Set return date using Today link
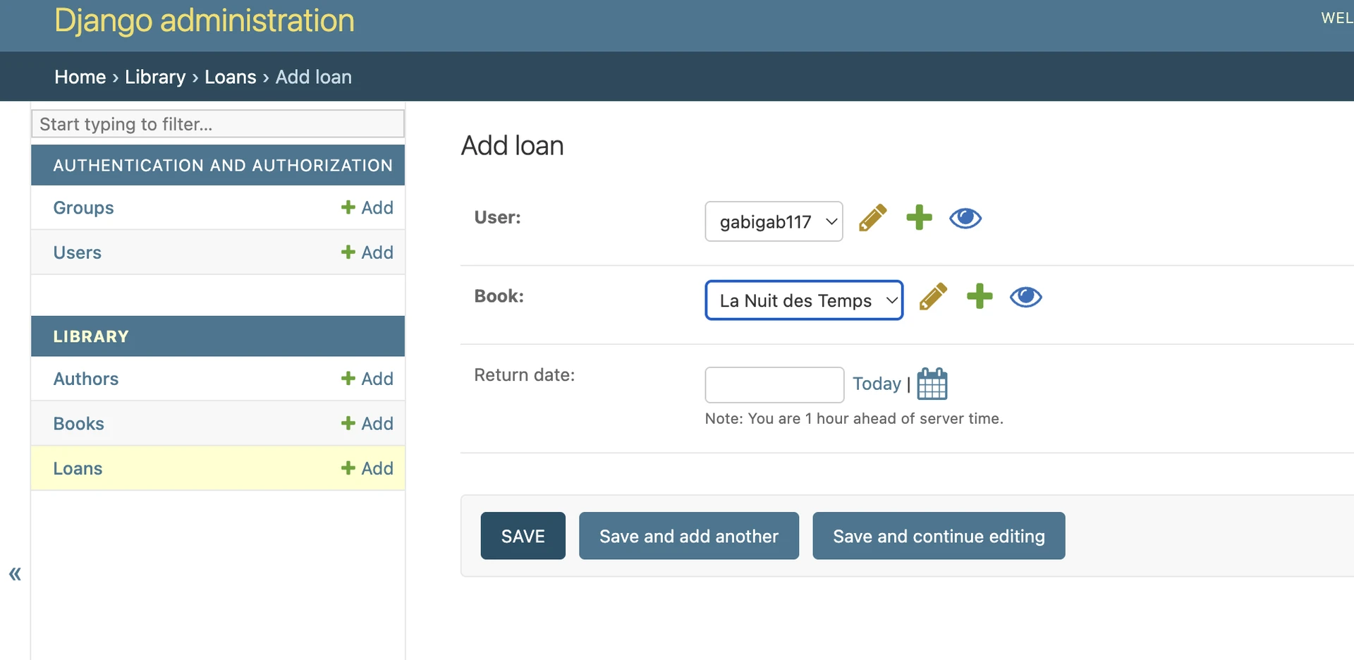Image resolution: width=1354 pixels, height=660 pixels. (x=877, y=384)
